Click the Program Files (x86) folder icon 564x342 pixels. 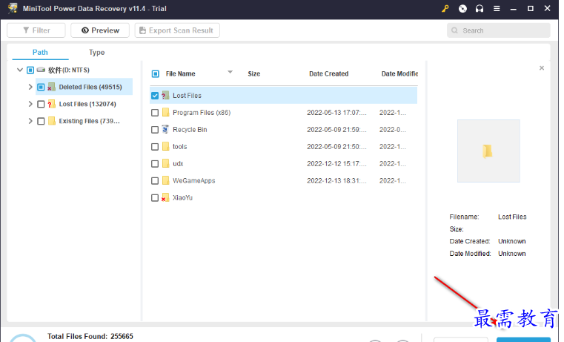[165, 112]
